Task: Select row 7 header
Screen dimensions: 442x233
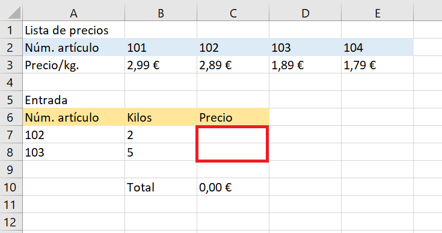Action: 11,135
